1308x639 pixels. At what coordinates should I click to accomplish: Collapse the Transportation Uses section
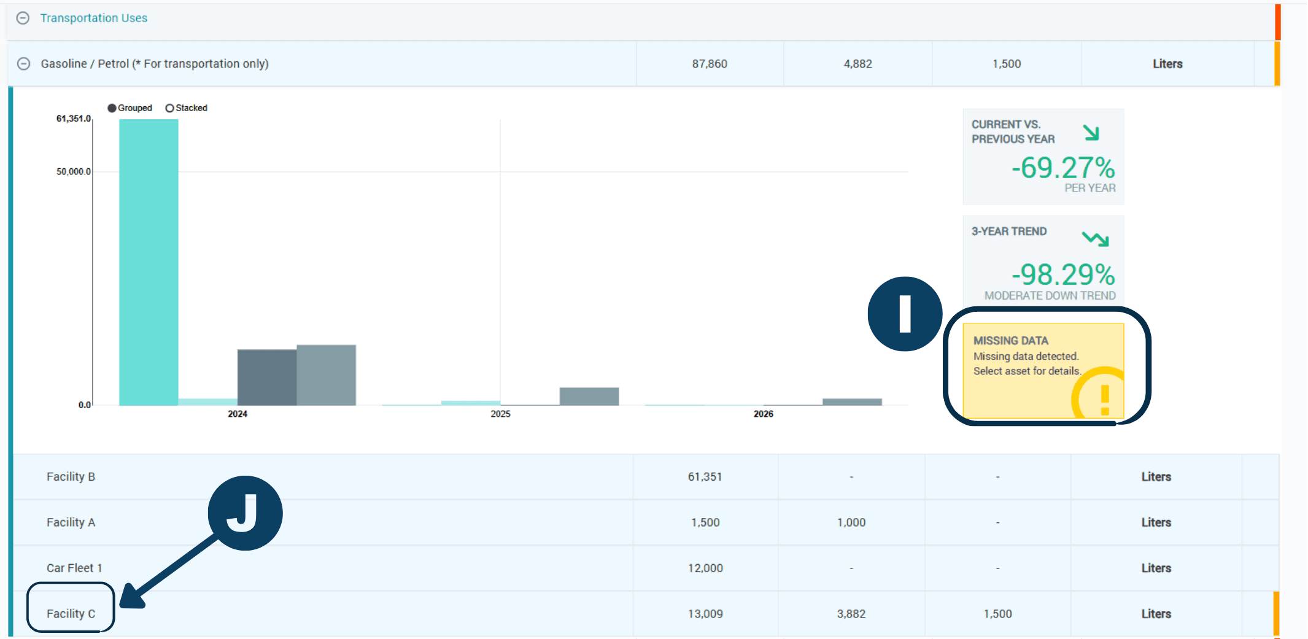(x=23, y=18)
